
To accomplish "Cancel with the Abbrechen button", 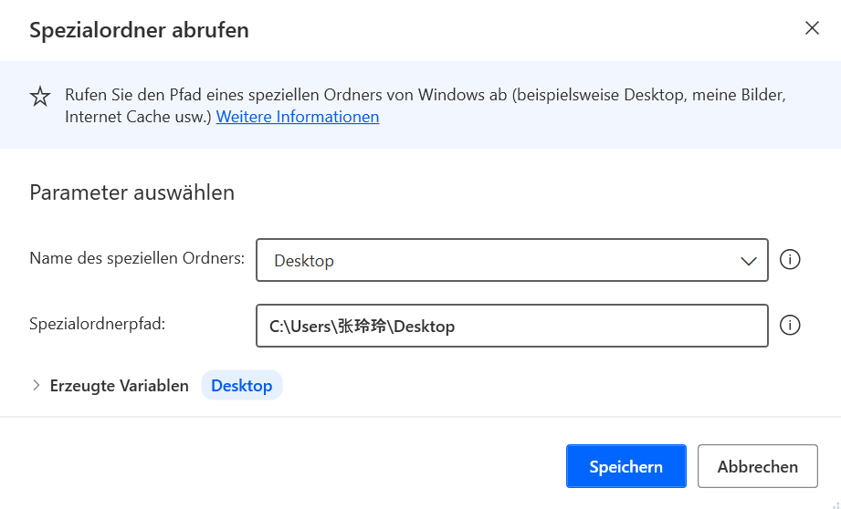I will click(x=757, y=466).
